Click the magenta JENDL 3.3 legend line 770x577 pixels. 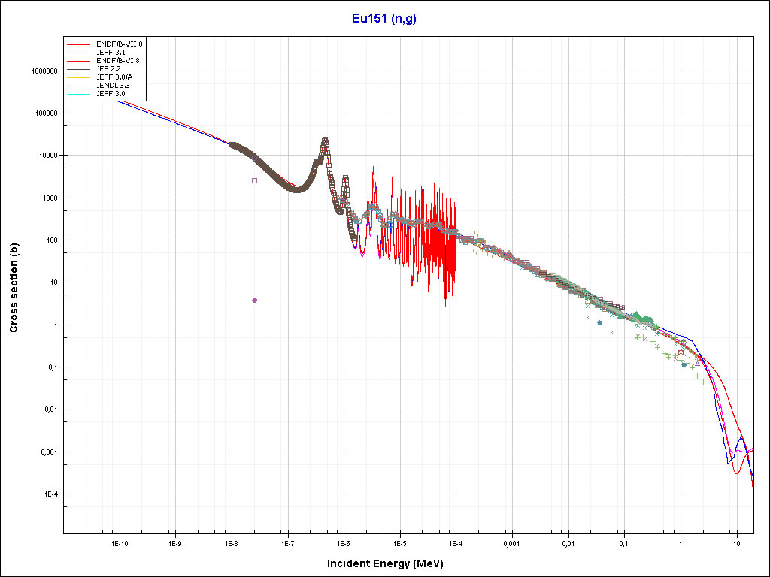[x=79, y=86]
